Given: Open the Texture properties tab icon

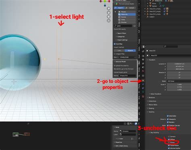Looking at the screenshot, I should coord(143,97).
